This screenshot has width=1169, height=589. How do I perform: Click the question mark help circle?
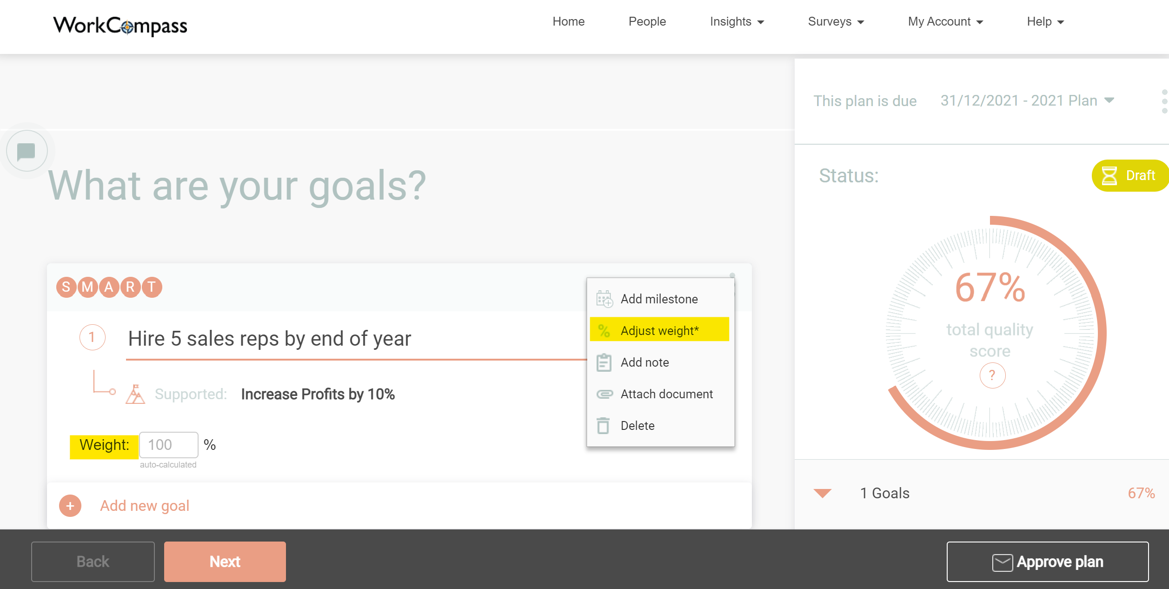point(992,375)
